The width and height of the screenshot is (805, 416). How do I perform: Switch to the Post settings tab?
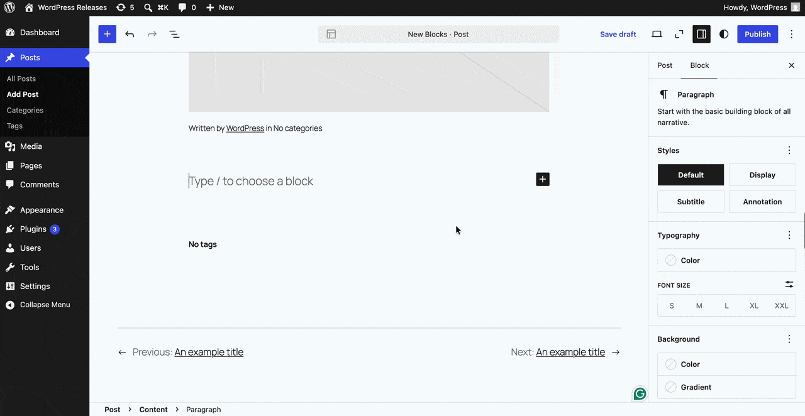coord(665,65)
